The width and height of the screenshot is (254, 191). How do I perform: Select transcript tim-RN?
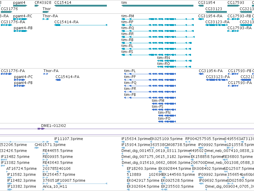[x=175, y=61]
